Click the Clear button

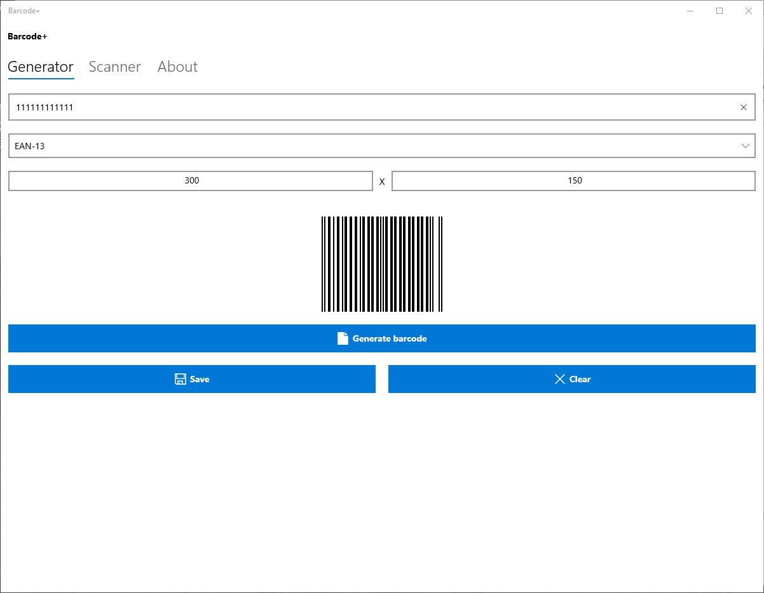tap(572, 379)
